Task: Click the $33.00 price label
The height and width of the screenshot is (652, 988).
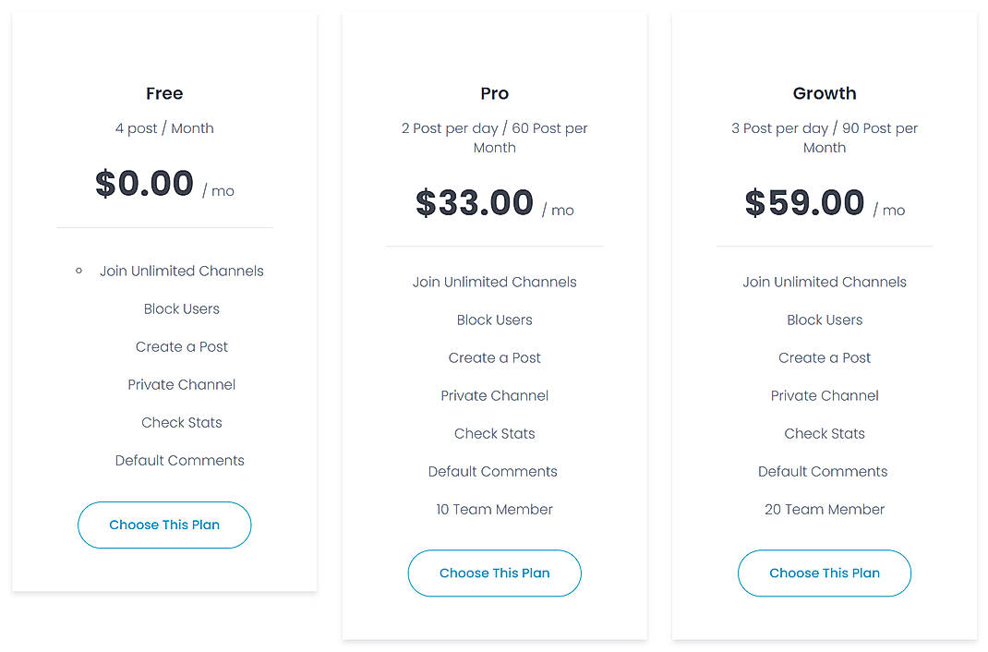Action: coord(475,202)
